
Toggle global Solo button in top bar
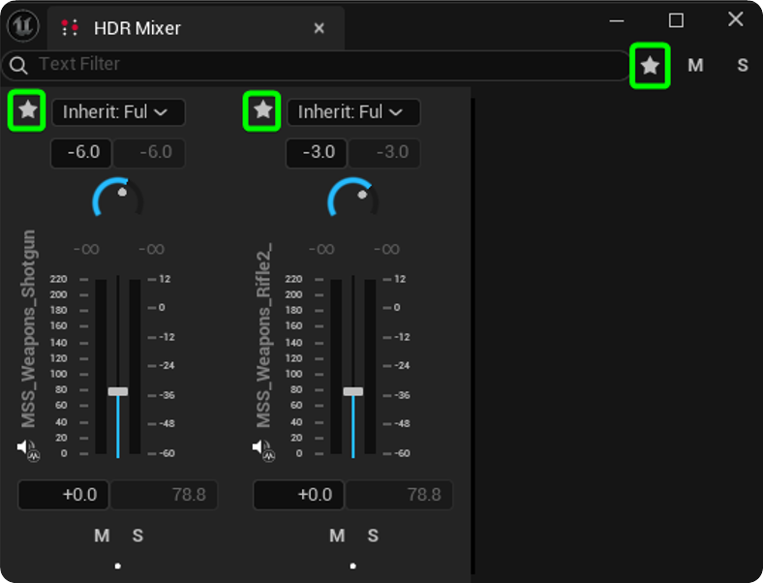[x=742, y=65]
